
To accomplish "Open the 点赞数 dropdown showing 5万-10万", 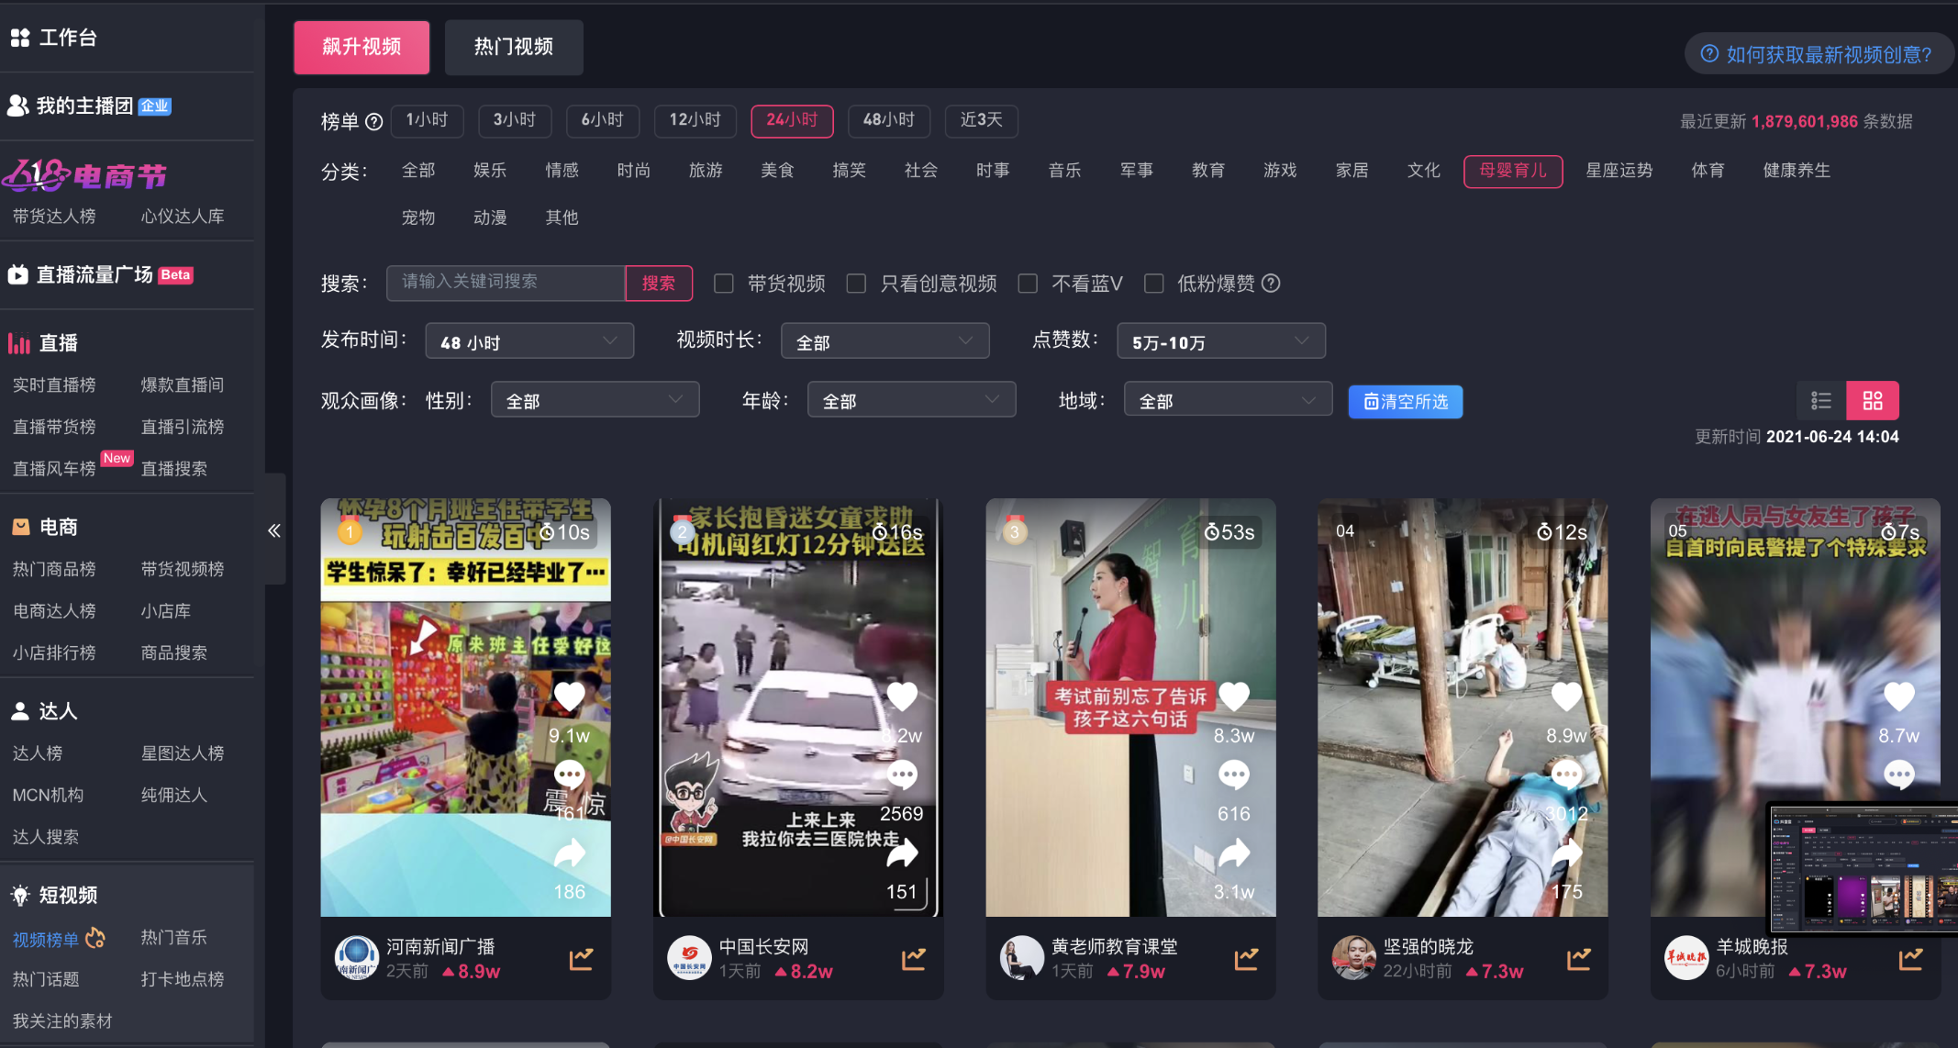I will [1221, 341].
